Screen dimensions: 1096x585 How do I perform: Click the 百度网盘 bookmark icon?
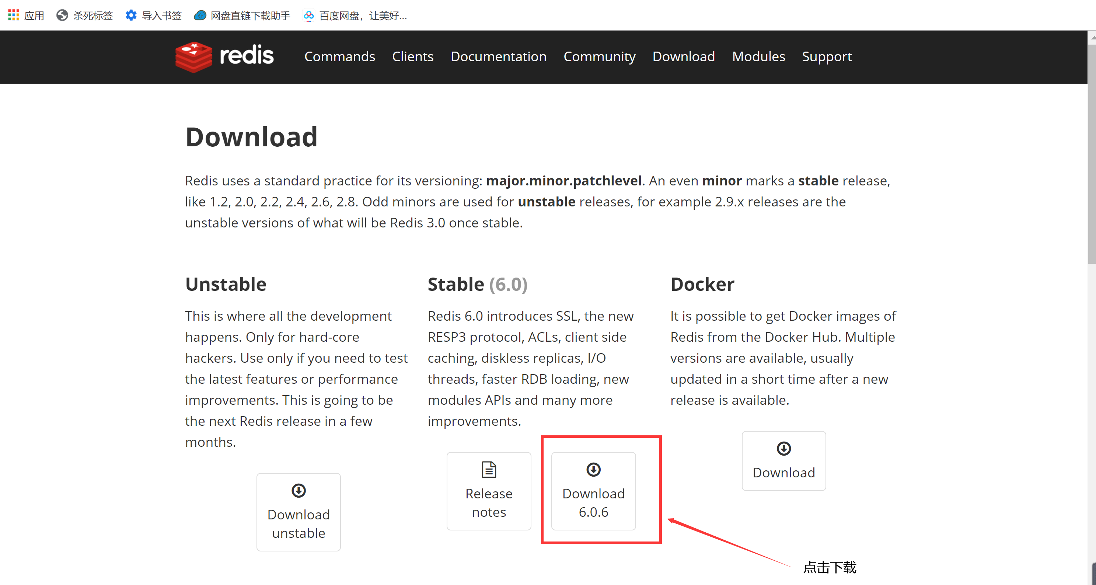click(x=308, y=15)
